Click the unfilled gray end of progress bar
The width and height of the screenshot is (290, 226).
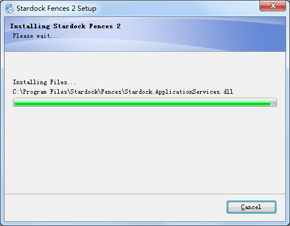tap(273, 102)
